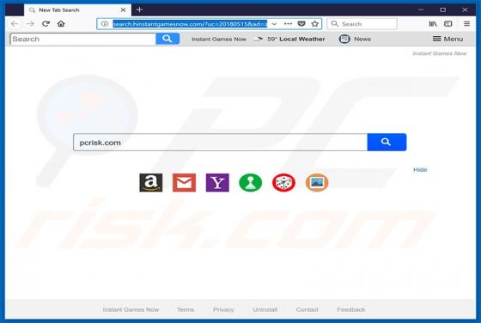Click the main pcrisk.com search field
The height and width of the screenshot is (323, 481).
click(220, 143)
